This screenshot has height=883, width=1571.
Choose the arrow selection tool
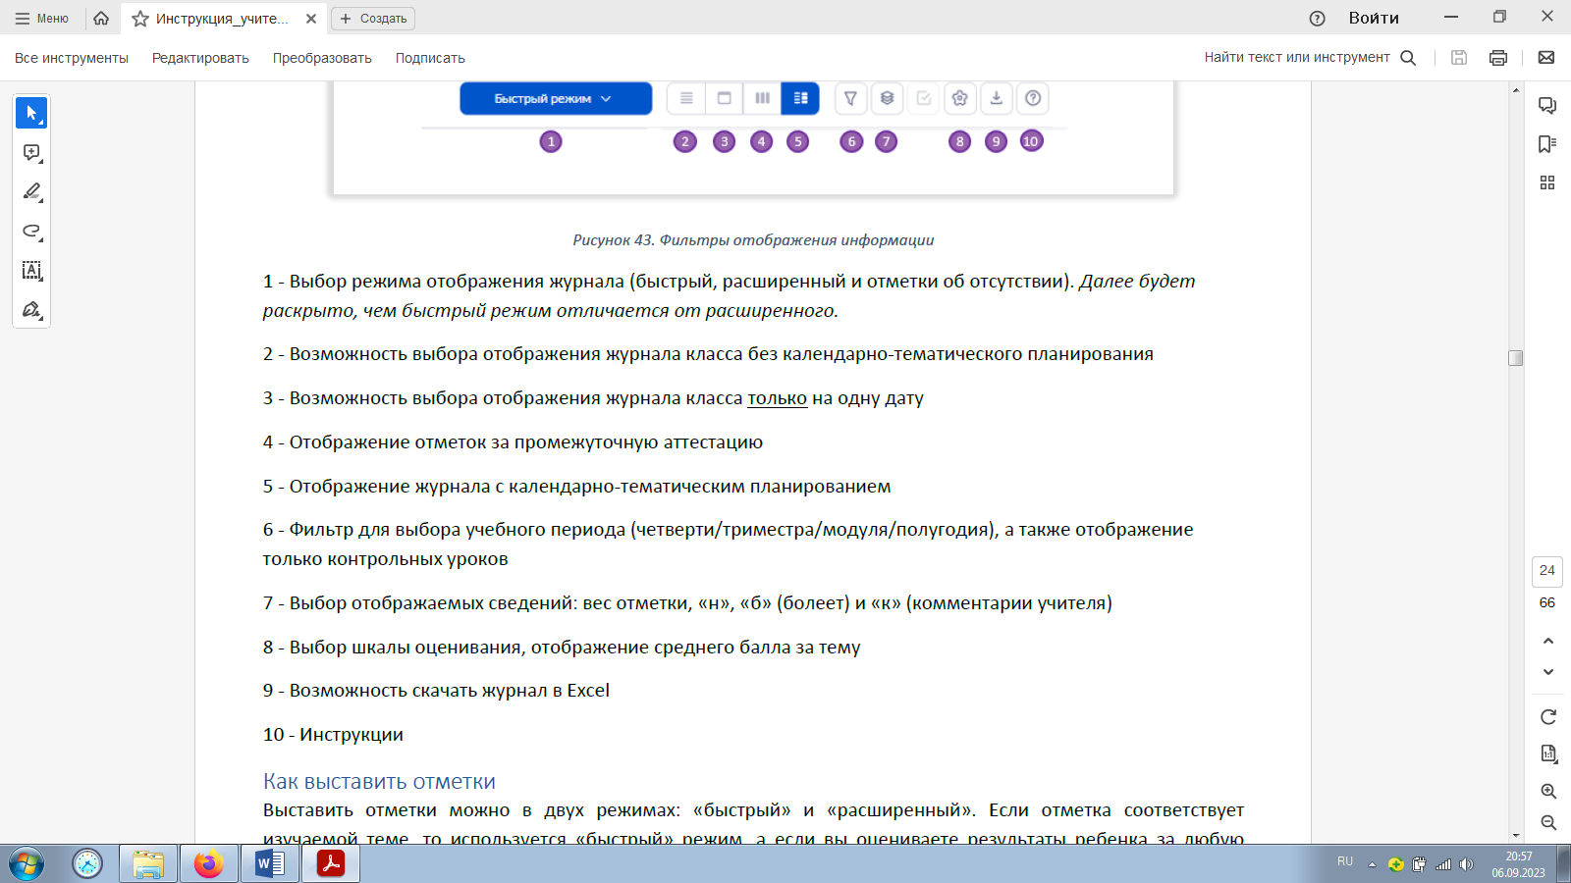coord(31,113)
